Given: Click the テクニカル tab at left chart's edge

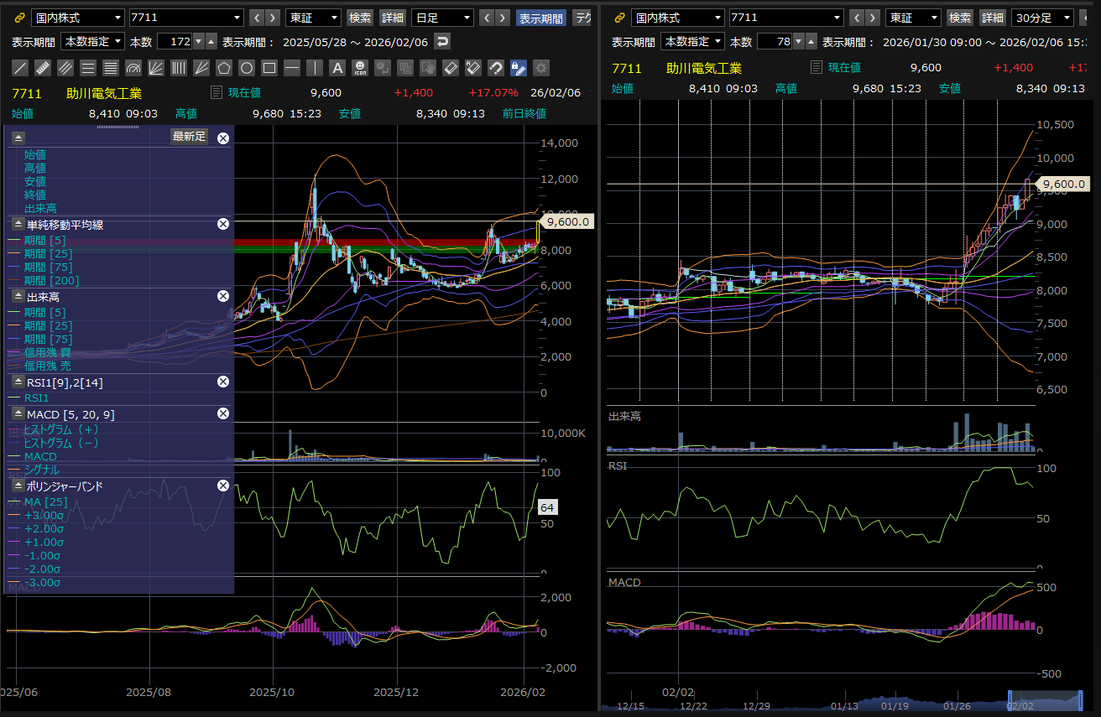Looking at the screenshot, I should 584,18.
